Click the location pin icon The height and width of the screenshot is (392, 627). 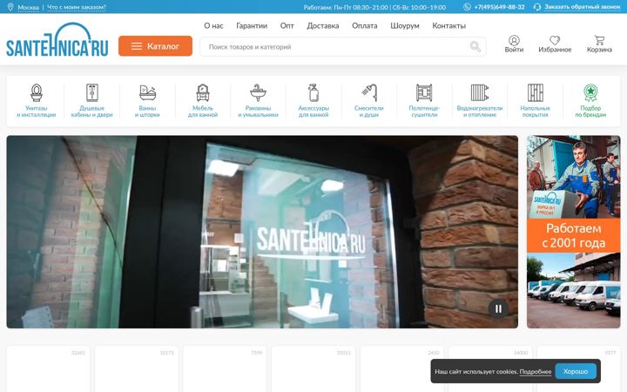(10, 7)
